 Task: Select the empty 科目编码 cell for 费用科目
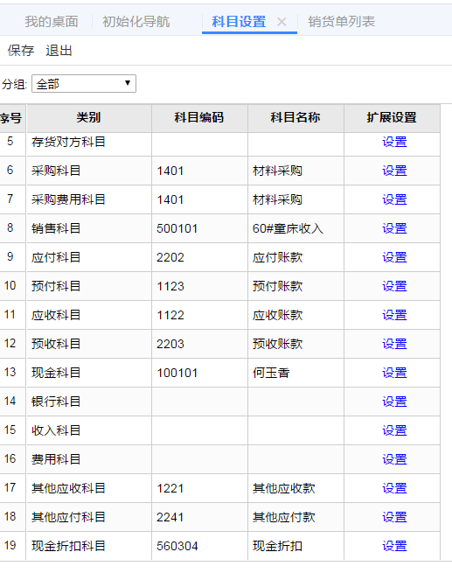point(199,459)
